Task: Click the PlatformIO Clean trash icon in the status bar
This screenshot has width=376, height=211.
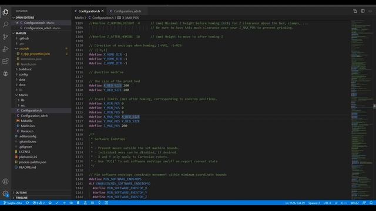Action: click(78, 203)
